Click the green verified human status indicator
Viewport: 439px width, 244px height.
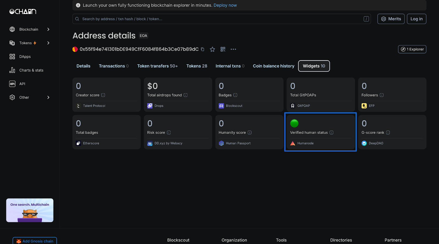click(294, 124)
